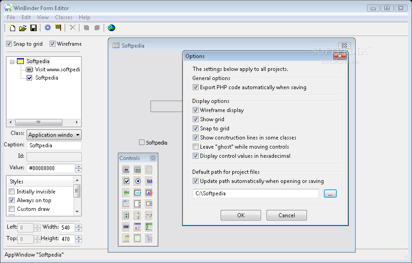Uncheck Wireframe display in the Options dialog

195,110
